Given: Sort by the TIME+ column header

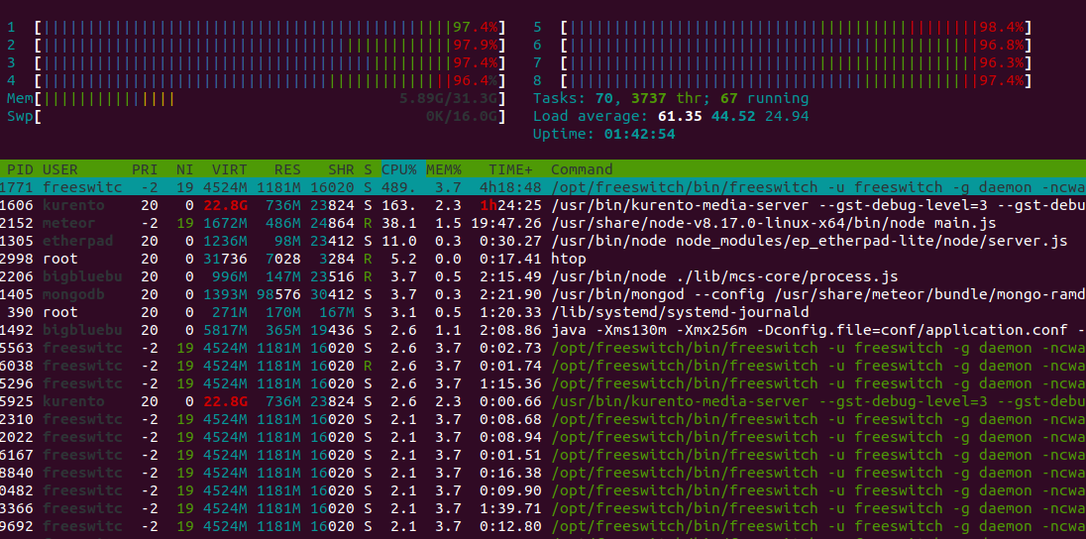Looking at the screenshot, I should pos(510,169).
